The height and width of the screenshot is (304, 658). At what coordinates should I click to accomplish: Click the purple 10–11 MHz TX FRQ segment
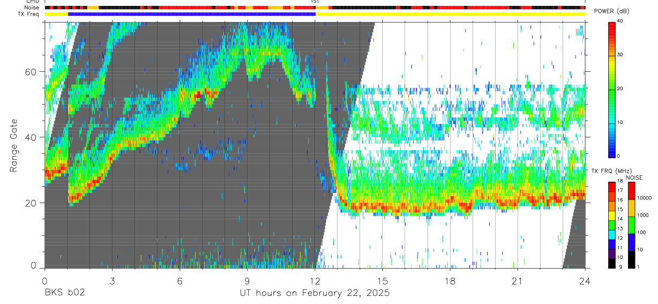tap(611, 254)
